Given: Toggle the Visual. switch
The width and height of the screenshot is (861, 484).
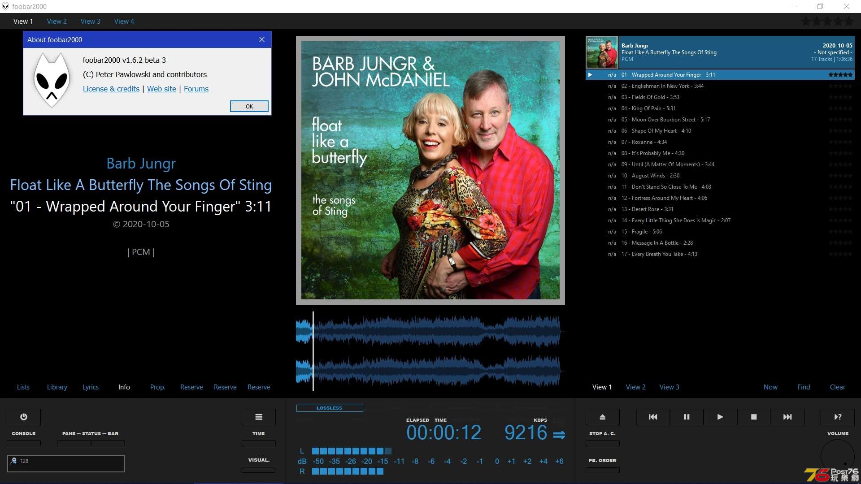Looking at the screenshot, I should (x=259, y=470).
